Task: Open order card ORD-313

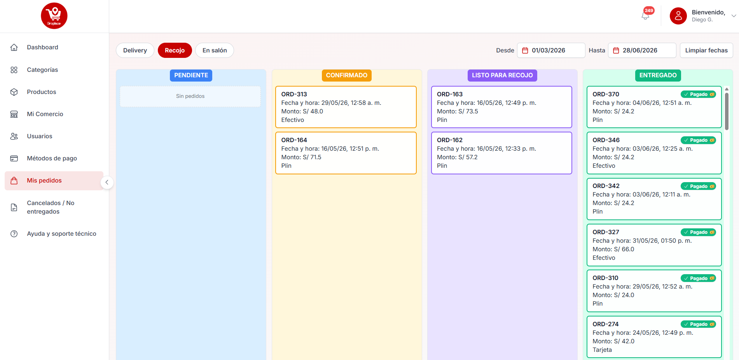Action: click(346, 107)
